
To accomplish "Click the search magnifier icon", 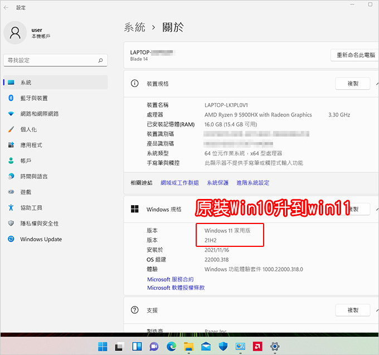I will point(100,60).
